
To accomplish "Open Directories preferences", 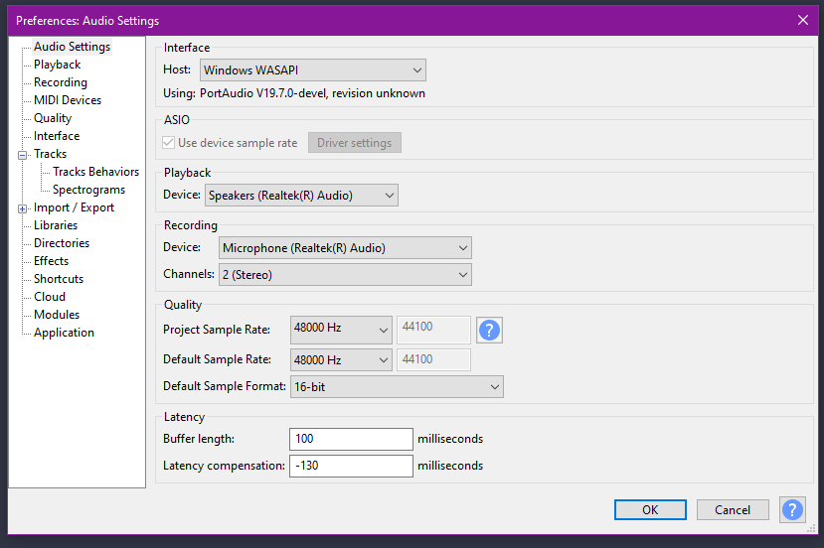I will pyautogui.click(x=62, y=243).
